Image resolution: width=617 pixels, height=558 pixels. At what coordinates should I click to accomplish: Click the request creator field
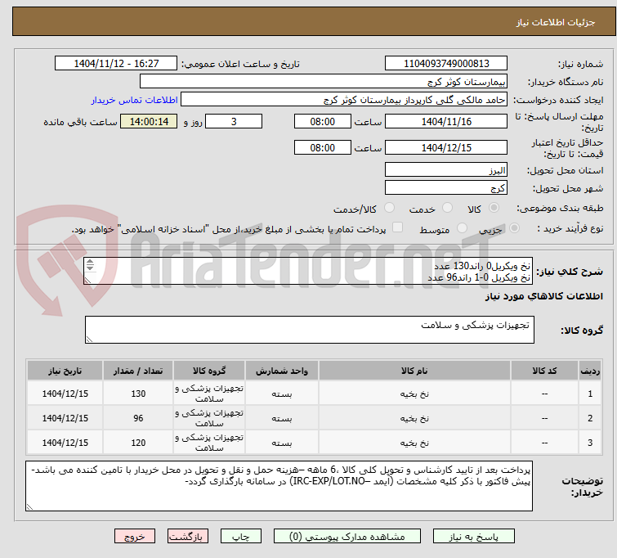click(344, 100)
